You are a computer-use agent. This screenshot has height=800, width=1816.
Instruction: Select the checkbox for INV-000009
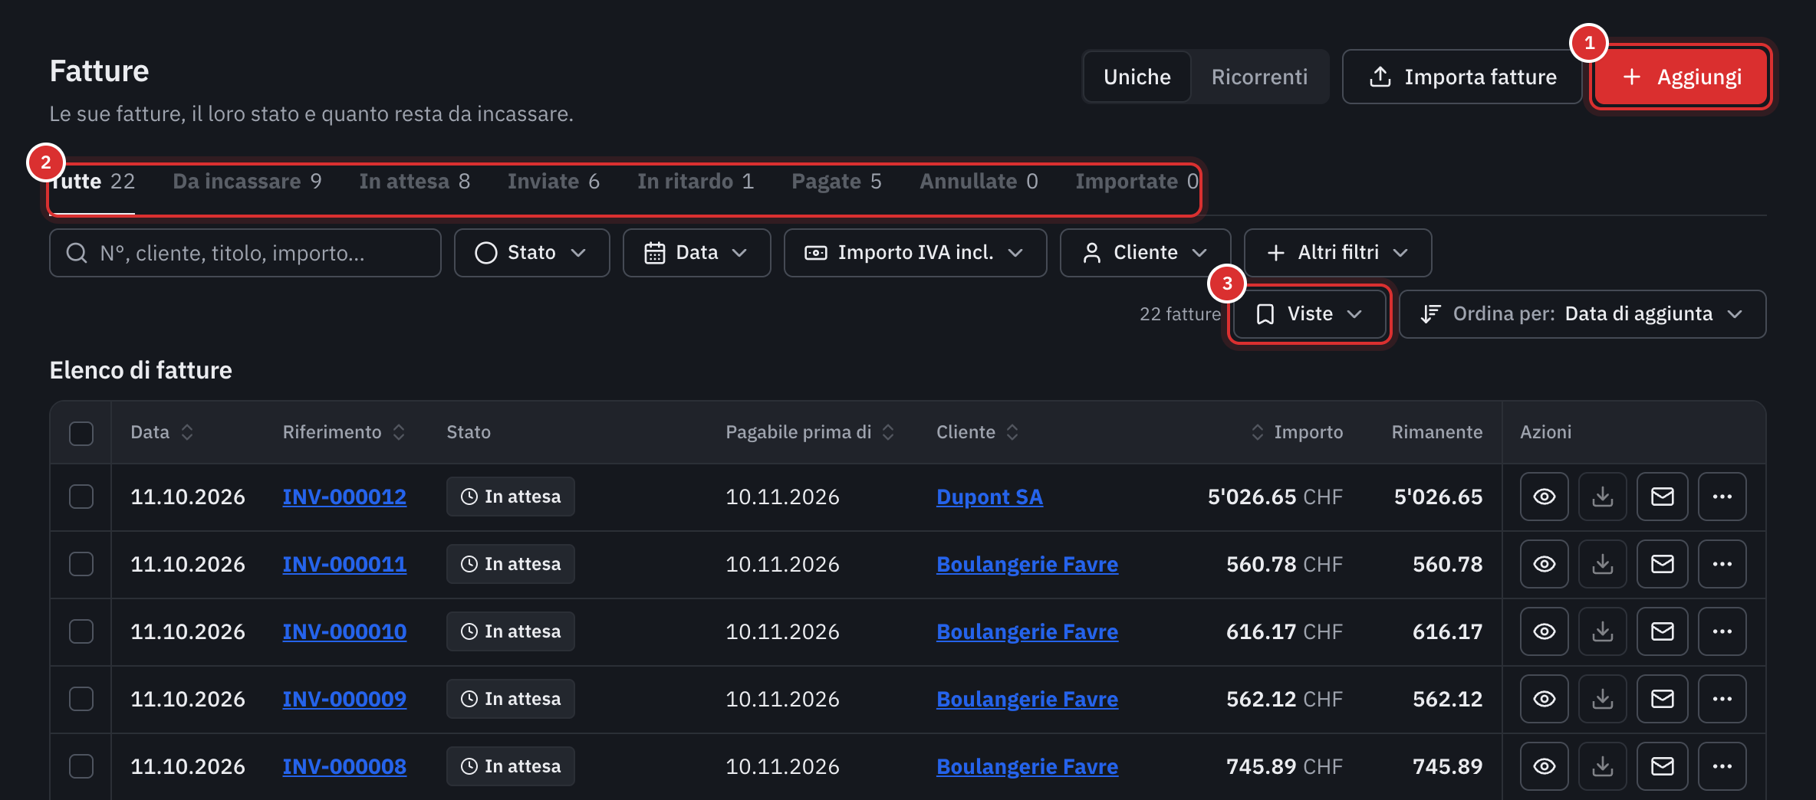[81, 699]
